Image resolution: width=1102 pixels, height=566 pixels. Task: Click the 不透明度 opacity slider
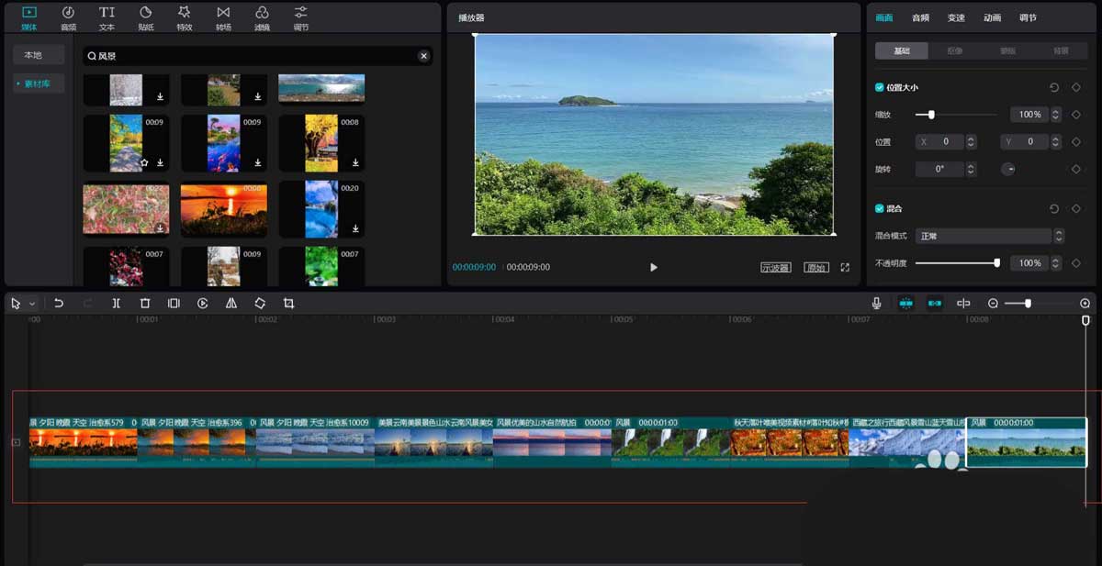[x=956, y=263]
